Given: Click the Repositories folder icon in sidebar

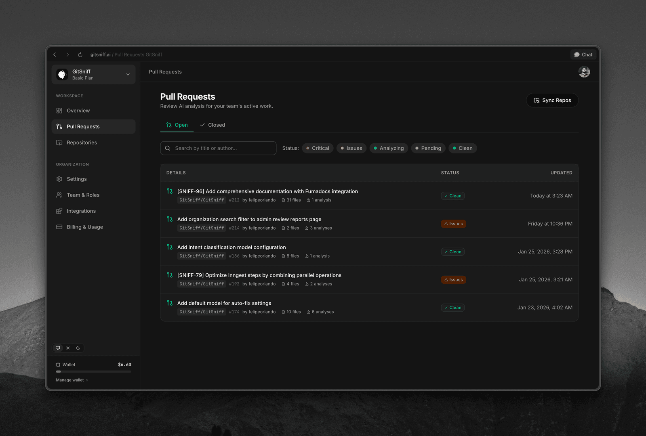Looking at the screenshot, I should 59,143.
